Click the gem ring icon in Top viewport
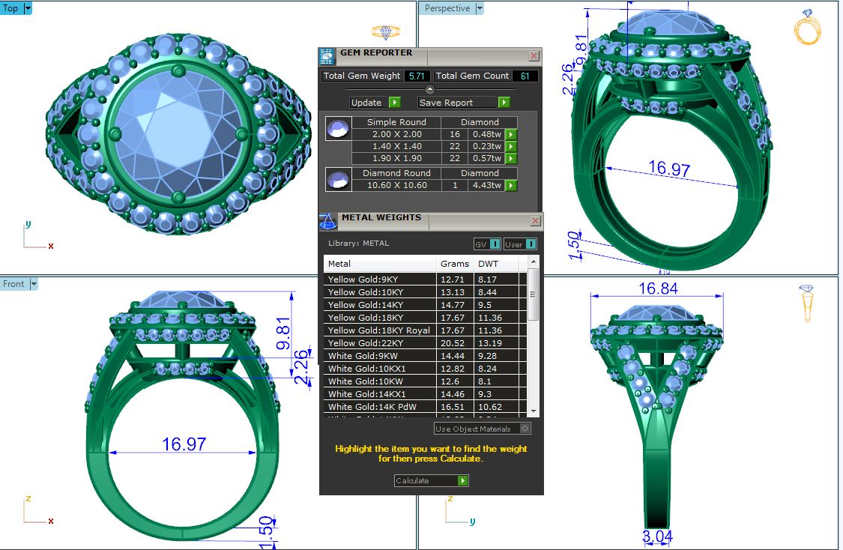Image resolution: width=843 pixels, height=550 pixels. point(385,32)
